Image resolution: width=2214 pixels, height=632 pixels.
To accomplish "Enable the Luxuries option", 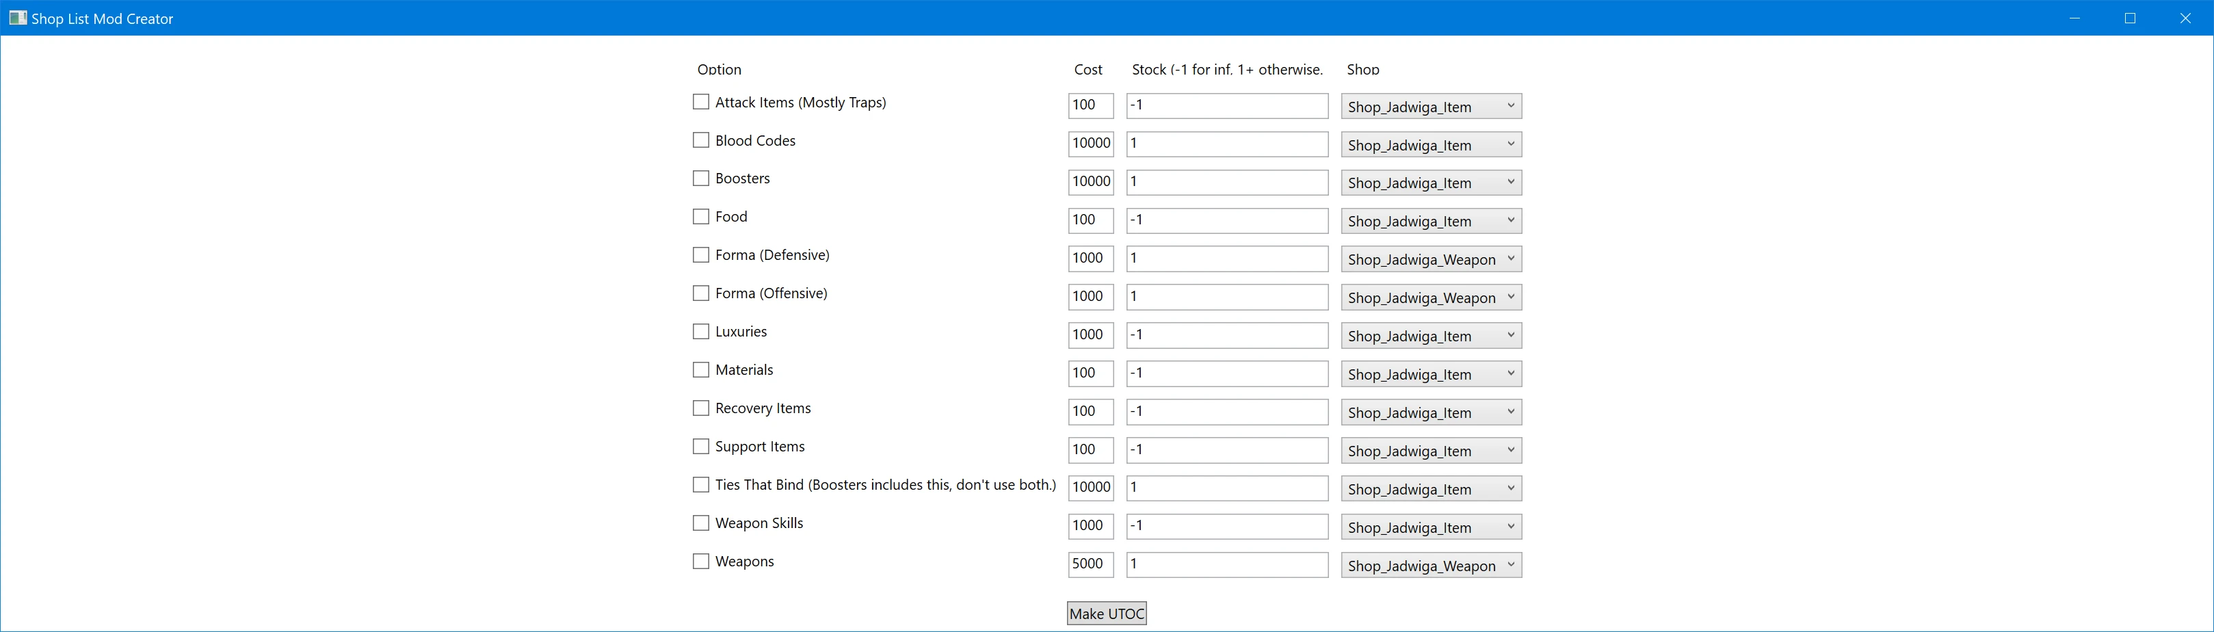I will click(700, 331).
